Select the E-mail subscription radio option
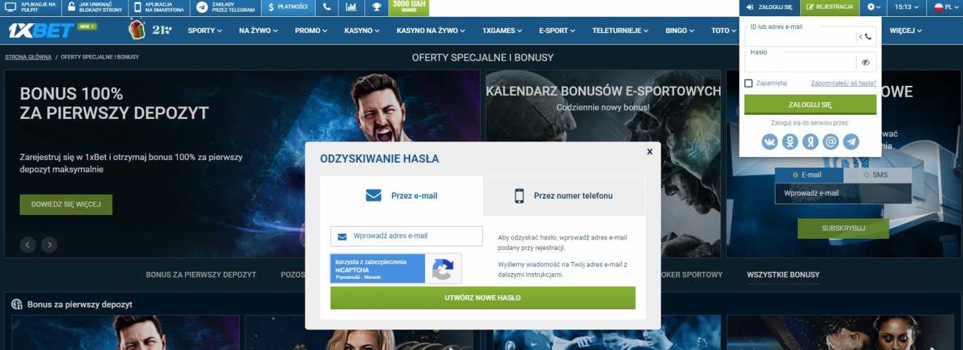This screenshot has height=350, width=963. click(809, 175)
